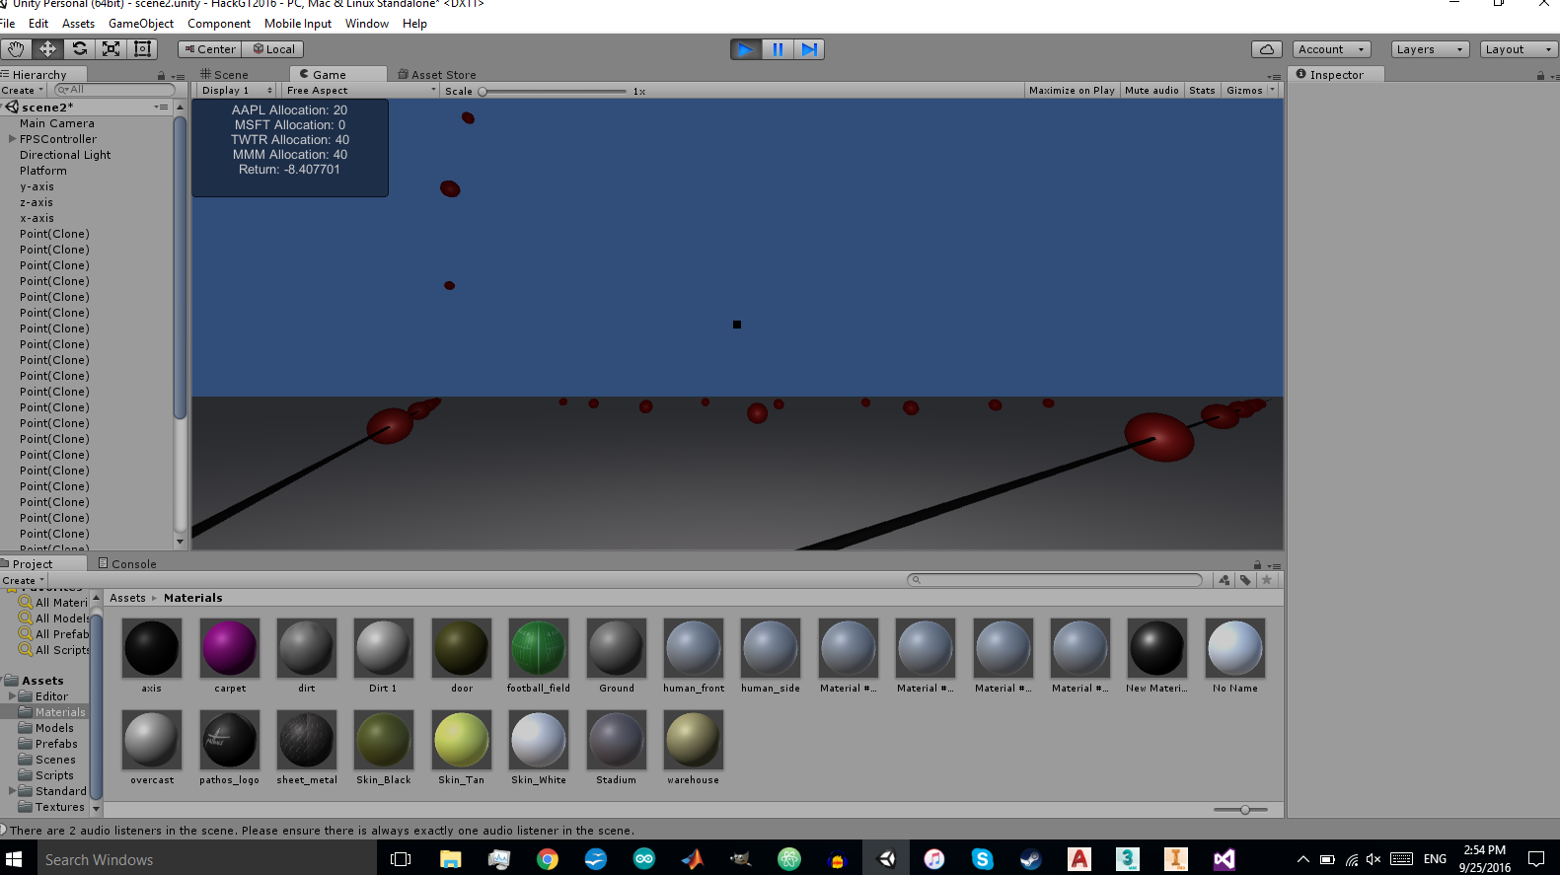Screen dimensions: 1560x875
Task: Open the Textures folder
Action: (59, 807)
